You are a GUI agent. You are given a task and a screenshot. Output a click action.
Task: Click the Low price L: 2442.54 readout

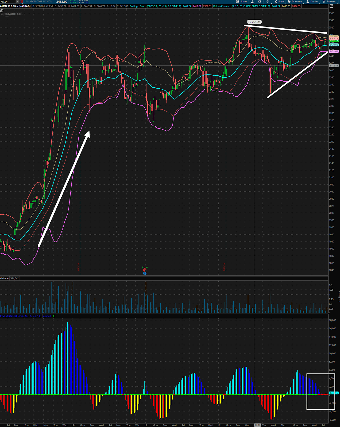(x=86, y=6)
